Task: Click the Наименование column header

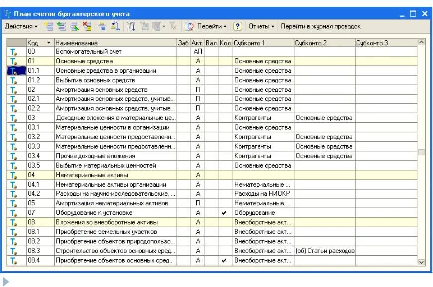Action: [x=116, y=43]
